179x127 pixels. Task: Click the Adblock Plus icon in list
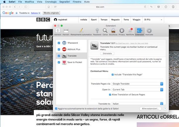(64, 49)
